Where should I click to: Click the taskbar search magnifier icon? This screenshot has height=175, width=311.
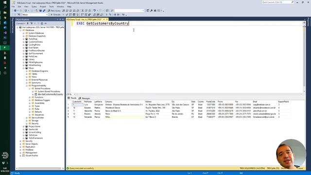pyautogui.click(x=5, y=7)
